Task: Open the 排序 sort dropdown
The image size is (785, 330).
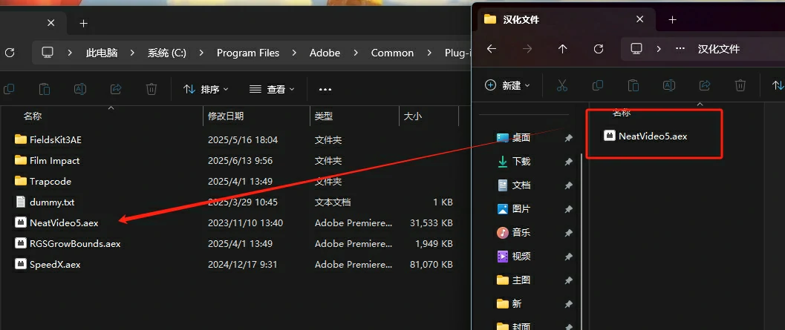Action: pyautogui.click(x=206, y=89)
